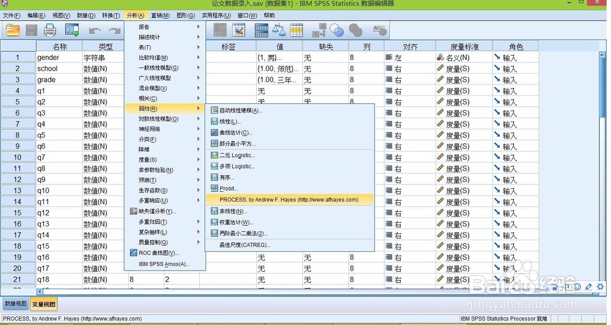This screenshot has height=325, width=611.
Task: Click the ROC 曲线图 icon in menu
Action: 133,253
